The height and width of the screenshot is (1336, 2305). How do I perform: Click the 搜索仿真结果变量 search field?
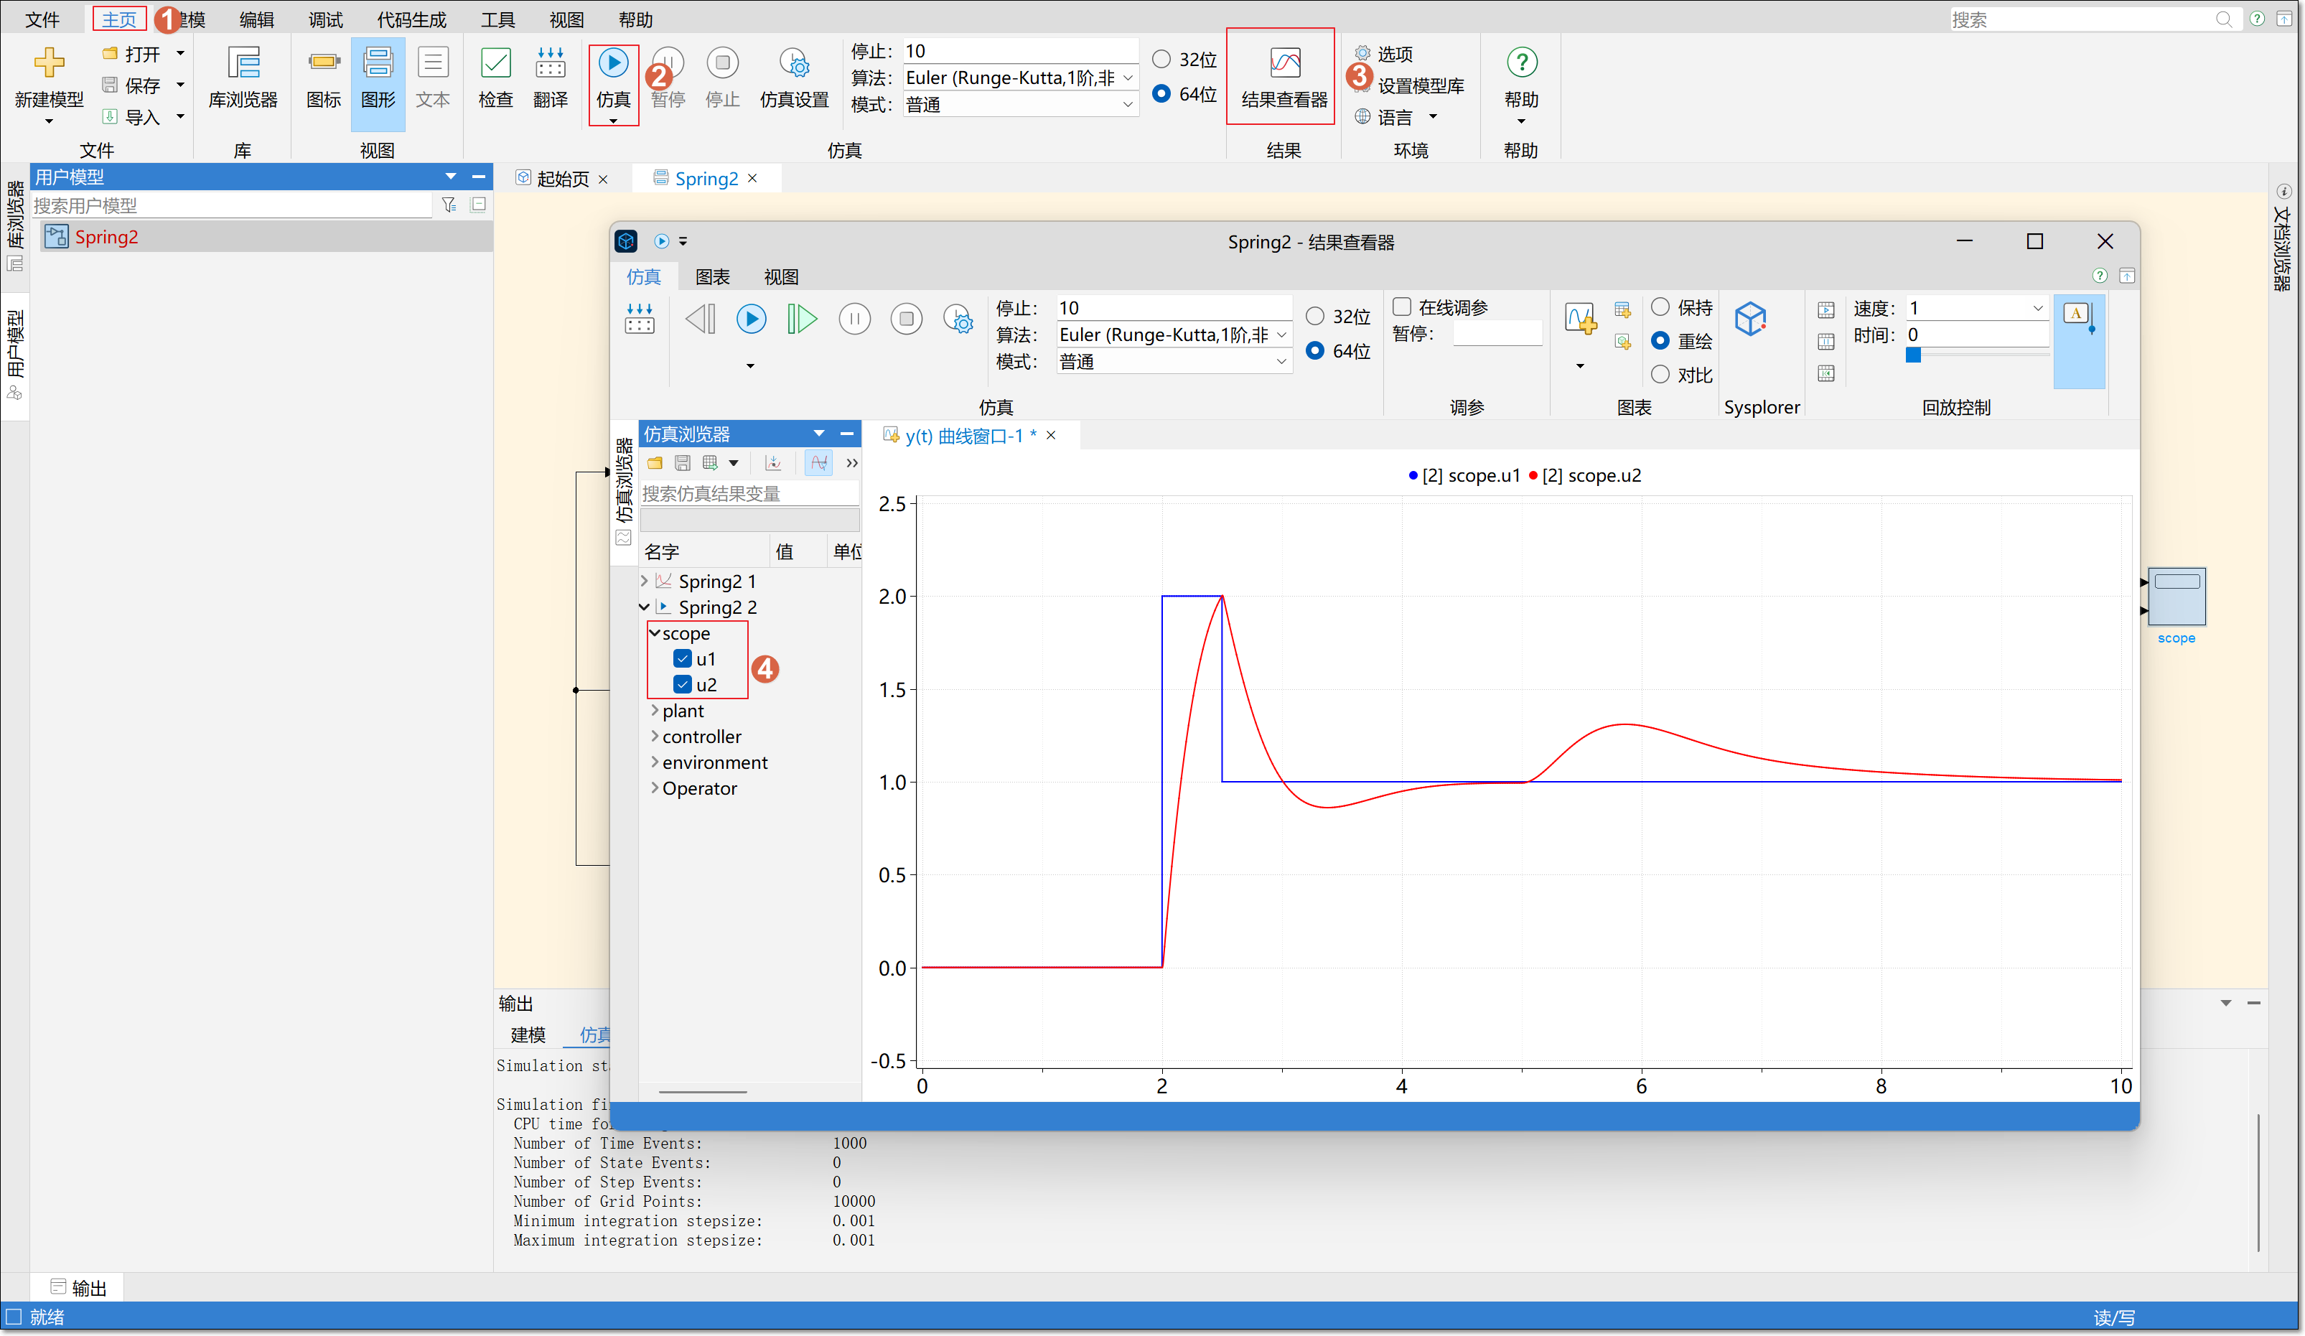(x=749, y=494)
